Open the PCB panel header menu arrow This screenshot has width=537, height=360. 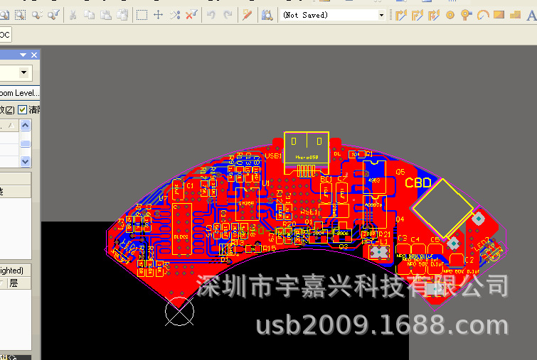pos(23,55)
